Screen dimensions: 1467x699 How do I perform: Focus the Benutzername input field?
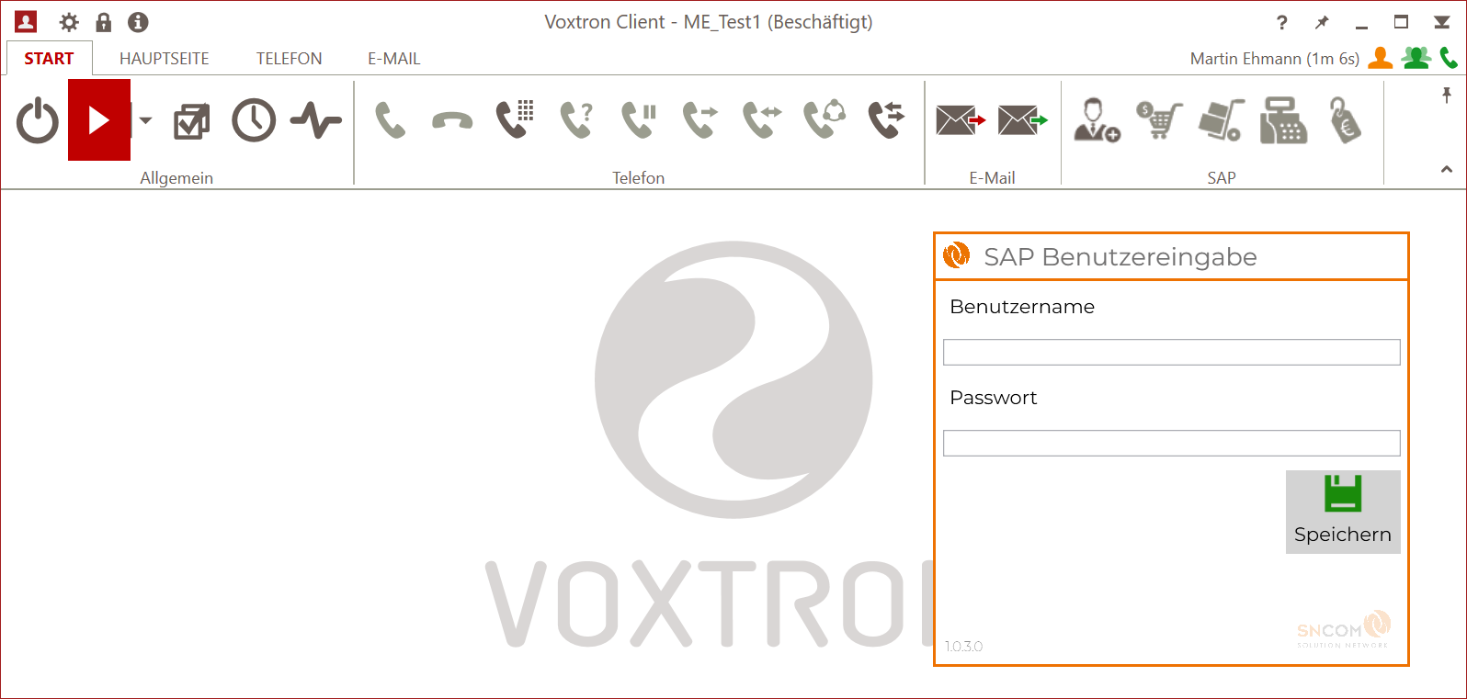(x=1171, y=352)
